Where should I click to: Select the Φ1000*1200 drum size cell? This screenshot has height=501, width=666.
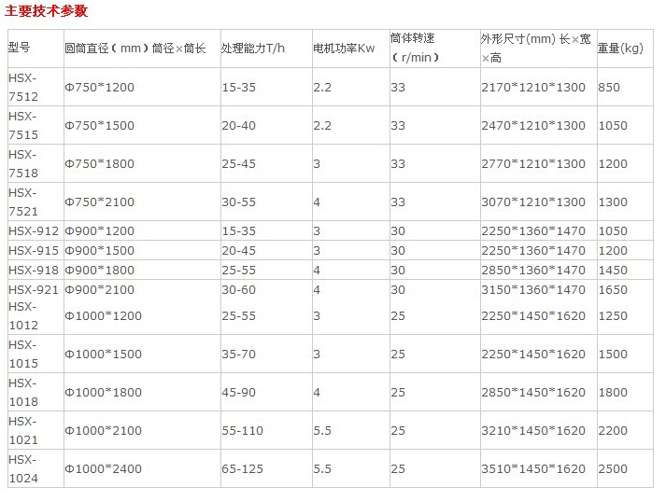tap(103, 315)
